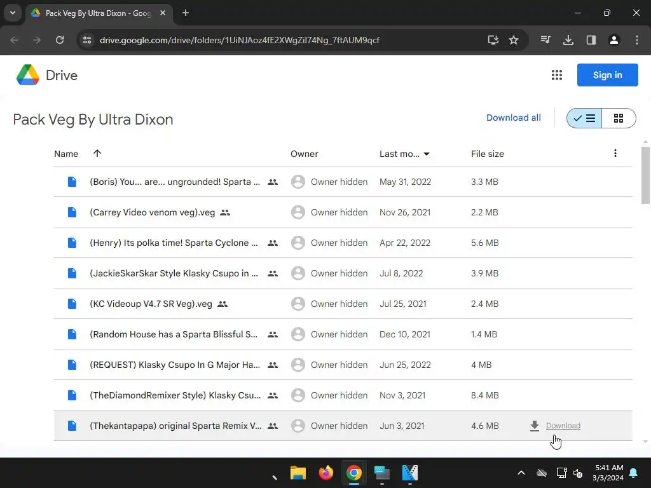Go forward in browser history
Viewport: 651px width, 488px height.
(x=37, y=40)
